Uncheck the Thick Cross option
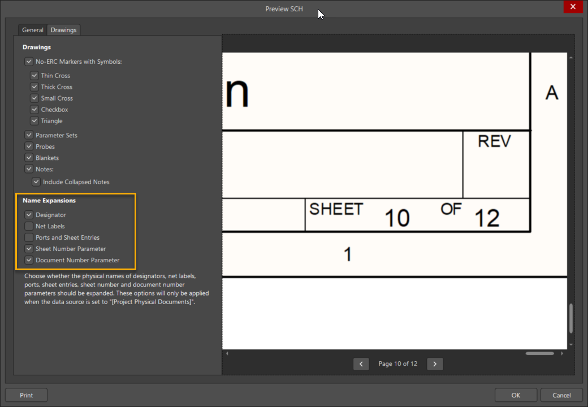 pyautogui.click(x=34, y=87)
